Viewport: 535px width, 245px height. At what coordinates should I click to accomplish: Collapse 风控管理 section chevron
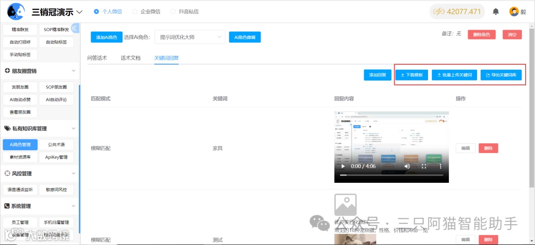73,173
